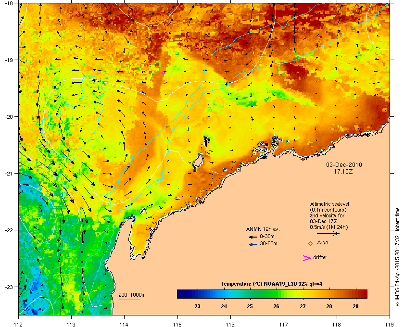Click the longitude axis label 112

19,325
